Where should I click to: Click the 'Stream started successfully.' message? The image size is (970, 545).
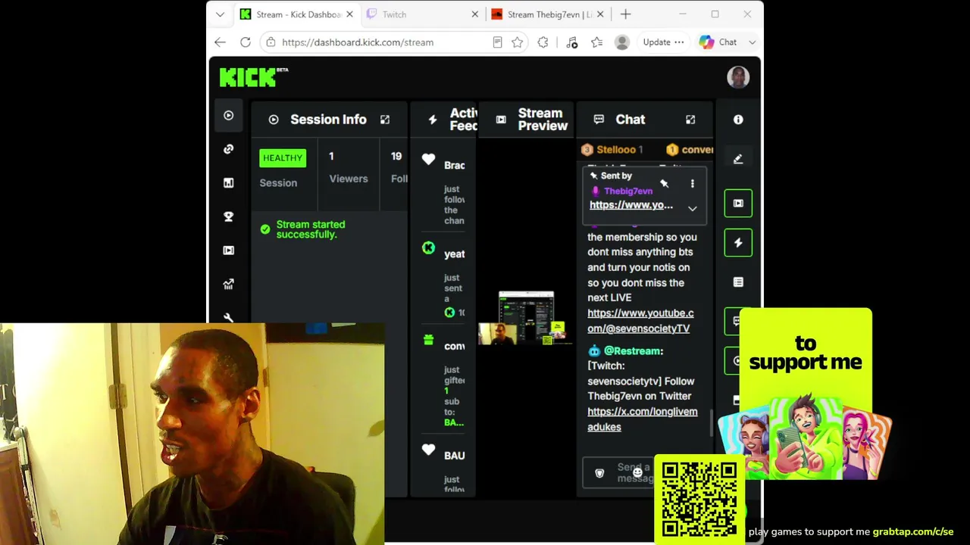click(x=311, y=229)
